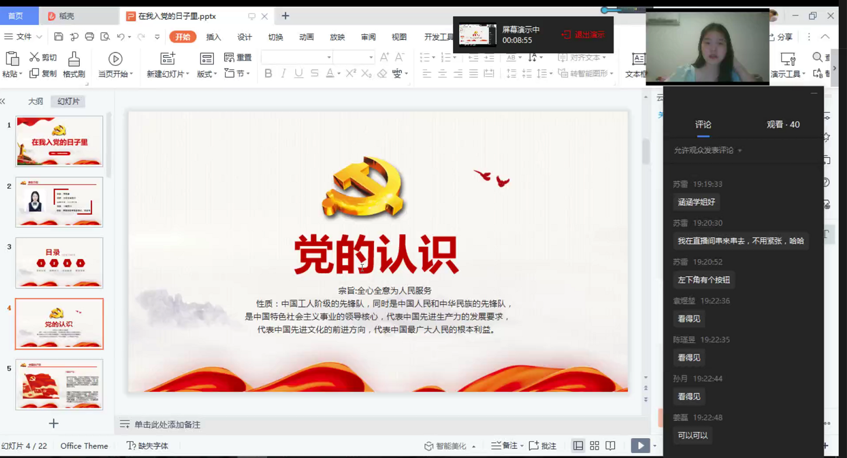Click Decrease font size icon

pos(399,57)
